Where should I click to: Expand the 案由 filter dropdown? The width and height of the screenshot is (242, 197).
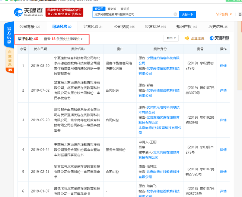pyautogui.click(x=171, y=38)
